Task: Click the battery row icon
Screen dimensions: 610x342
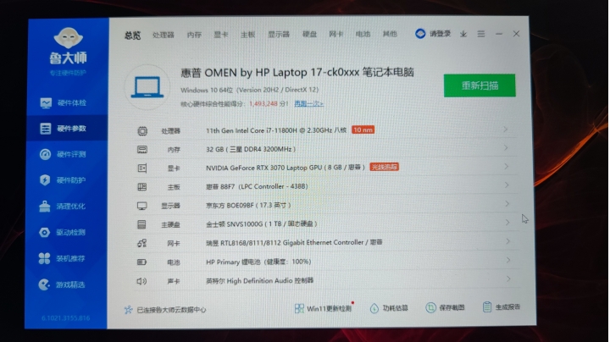Action: point(141,262)
